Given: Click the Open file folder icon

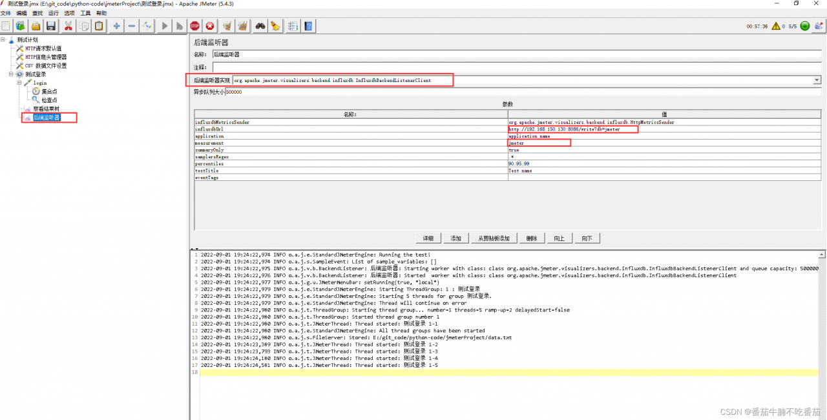Looking at the screenshot, I should (36, 26).
